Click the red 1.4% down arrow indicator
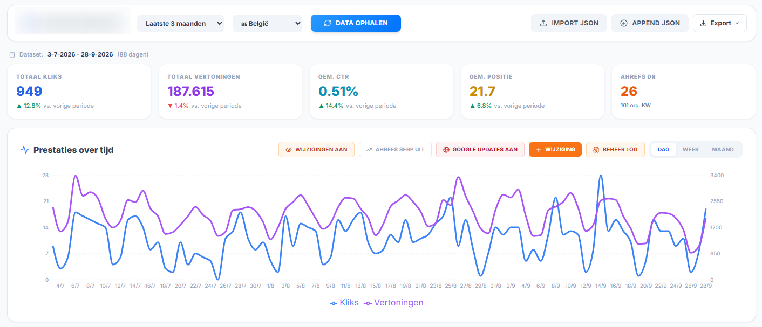Image resolution: width=762 pixels, height=327 pixels. (178, 106)
